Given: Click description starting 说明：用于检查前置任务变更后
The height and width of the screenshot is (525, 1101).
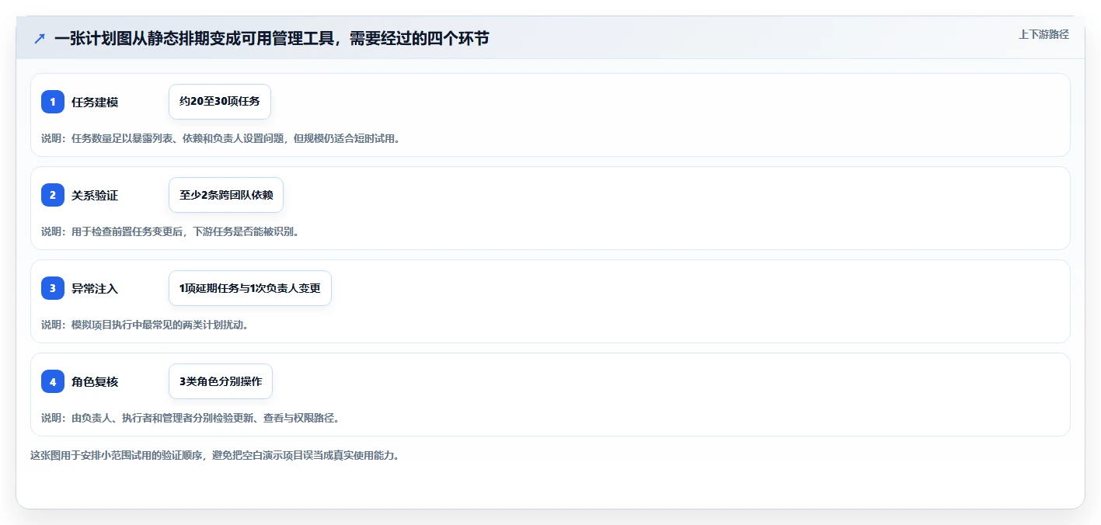Looking at the screenshot, I should point(170,231).
